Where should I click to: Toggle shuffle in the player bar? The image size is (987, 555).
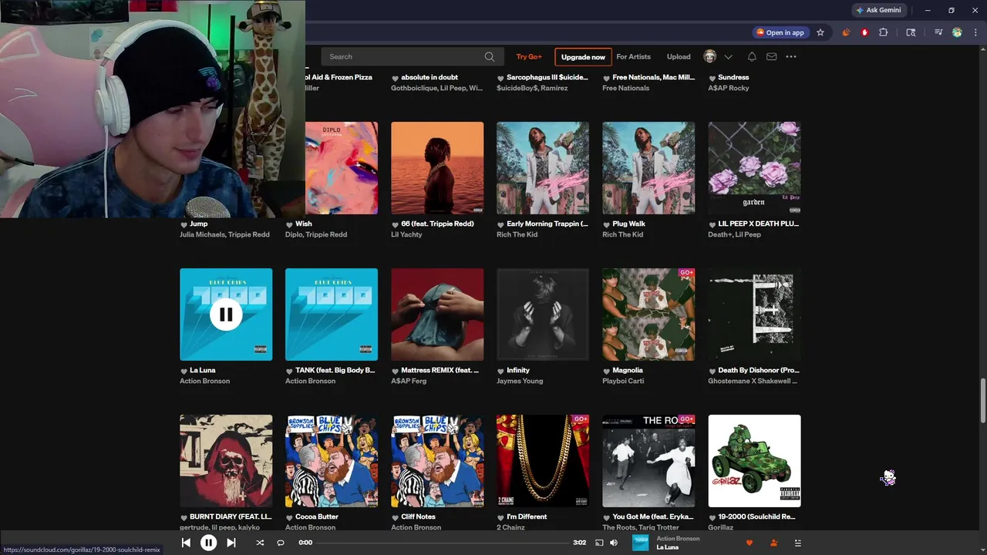click(260, 543)
